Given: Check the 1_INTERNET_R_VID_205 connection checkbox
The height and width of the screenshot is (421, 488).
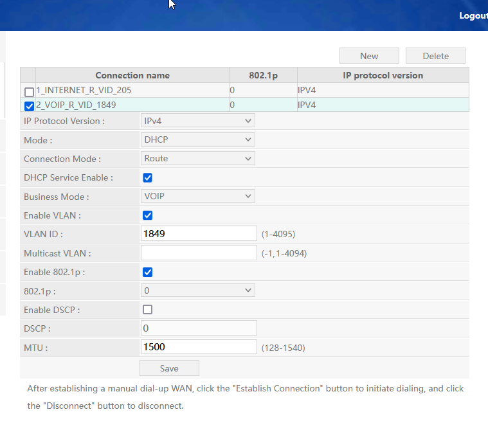Looking at the screenshot, I should [x=29, y=92].
